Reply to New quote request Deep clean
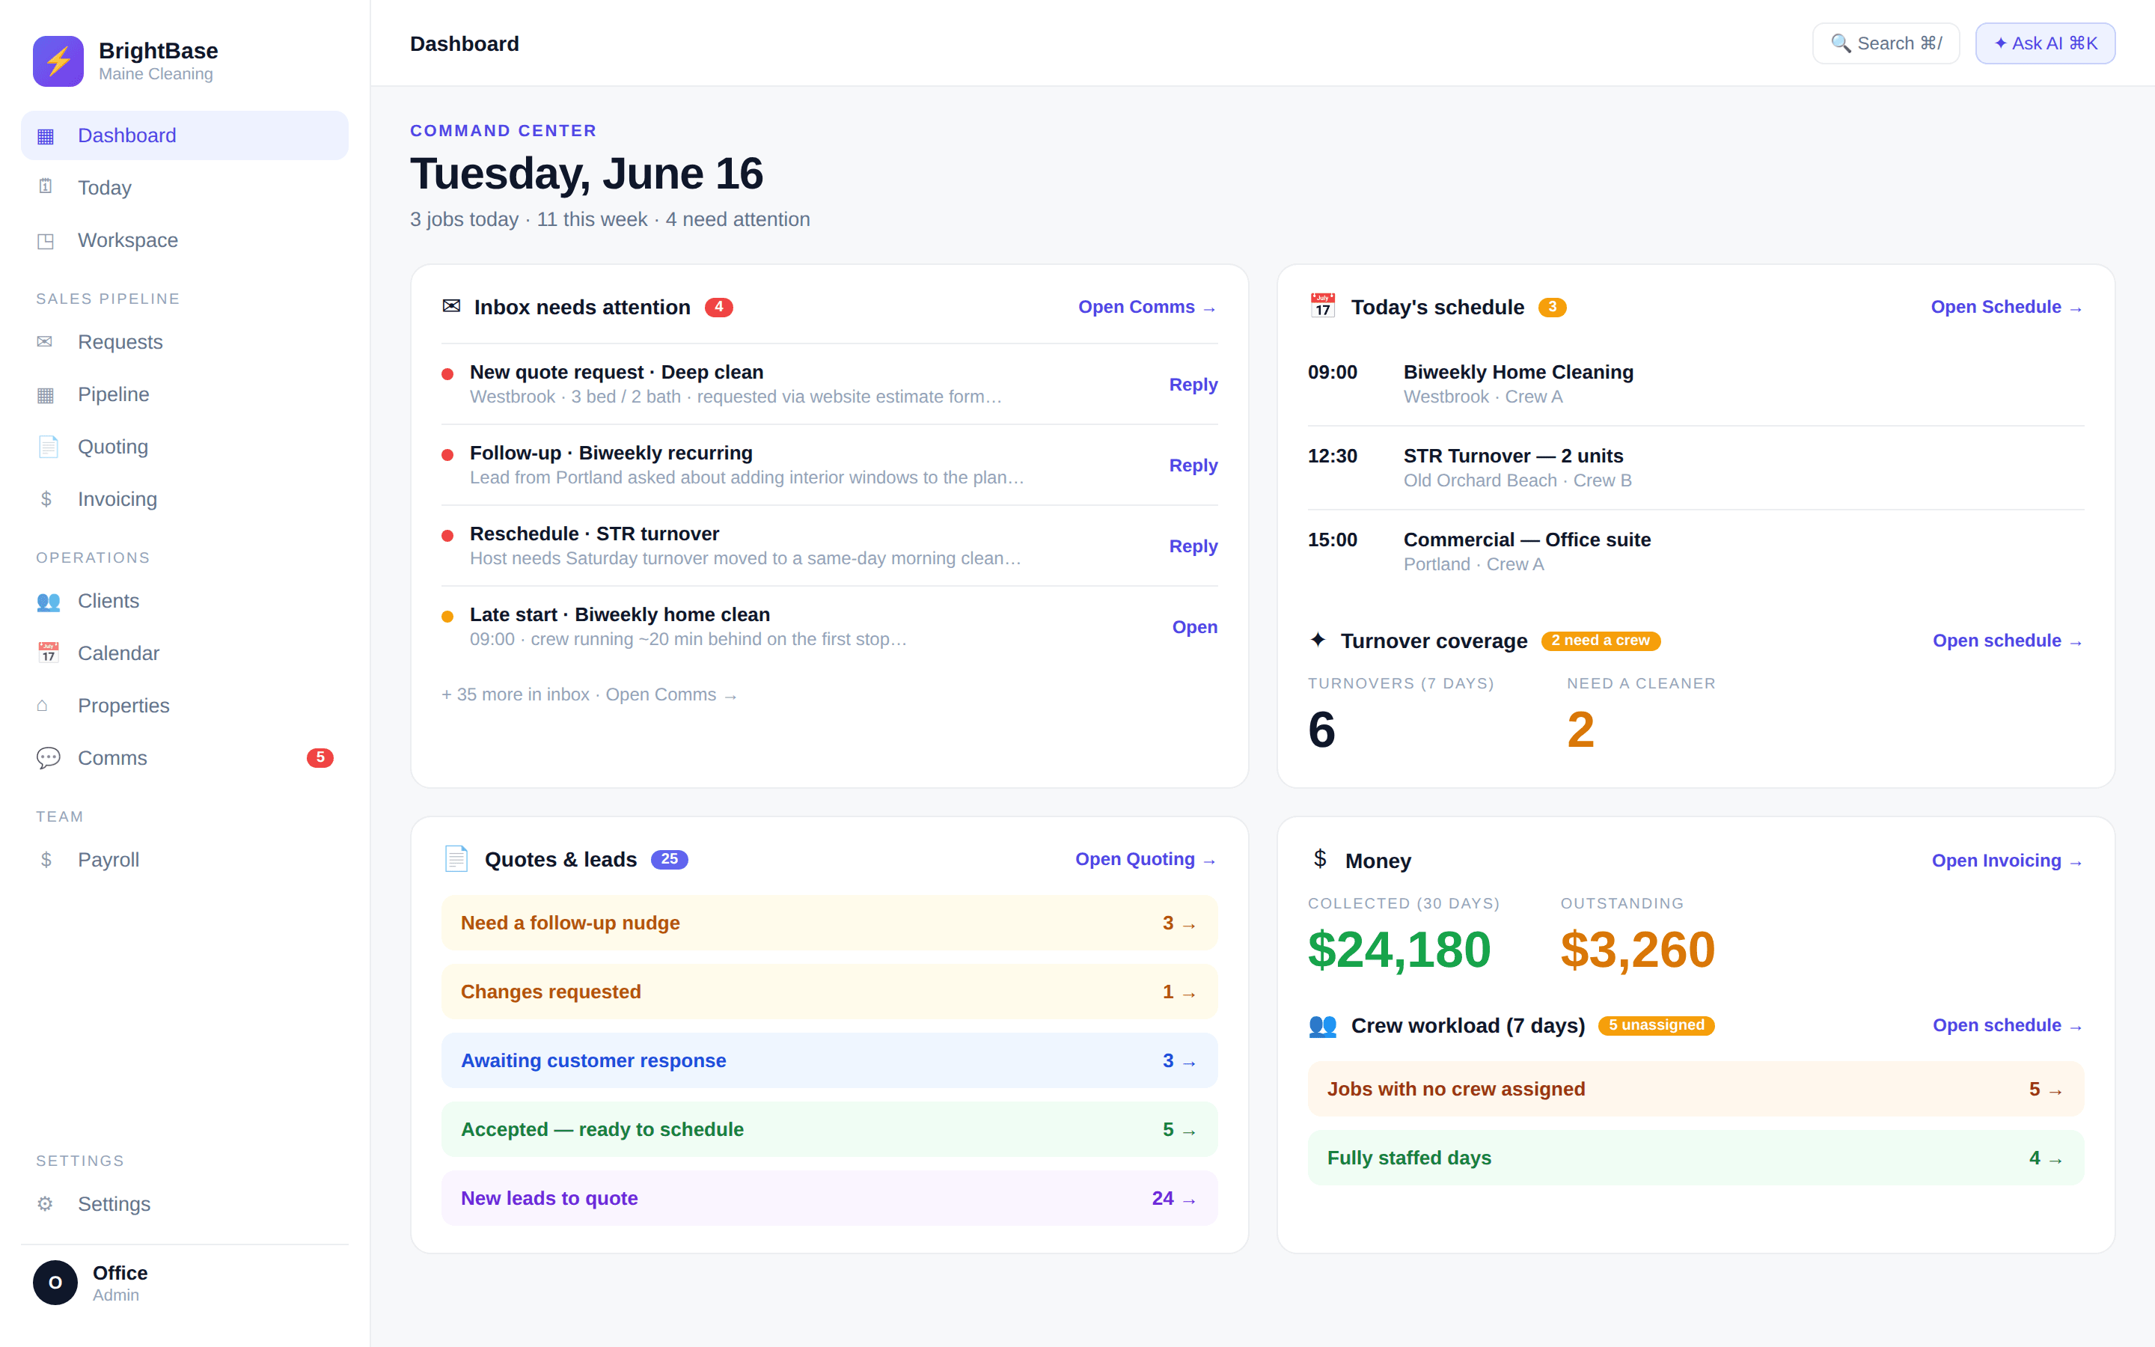This screenshot has height=1347, width=2155. point(1193,384)
